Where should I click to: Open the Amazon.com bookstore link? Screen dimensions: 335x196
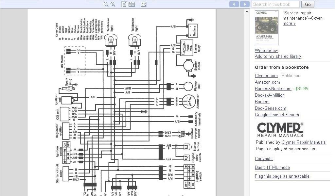pos(267,82)
